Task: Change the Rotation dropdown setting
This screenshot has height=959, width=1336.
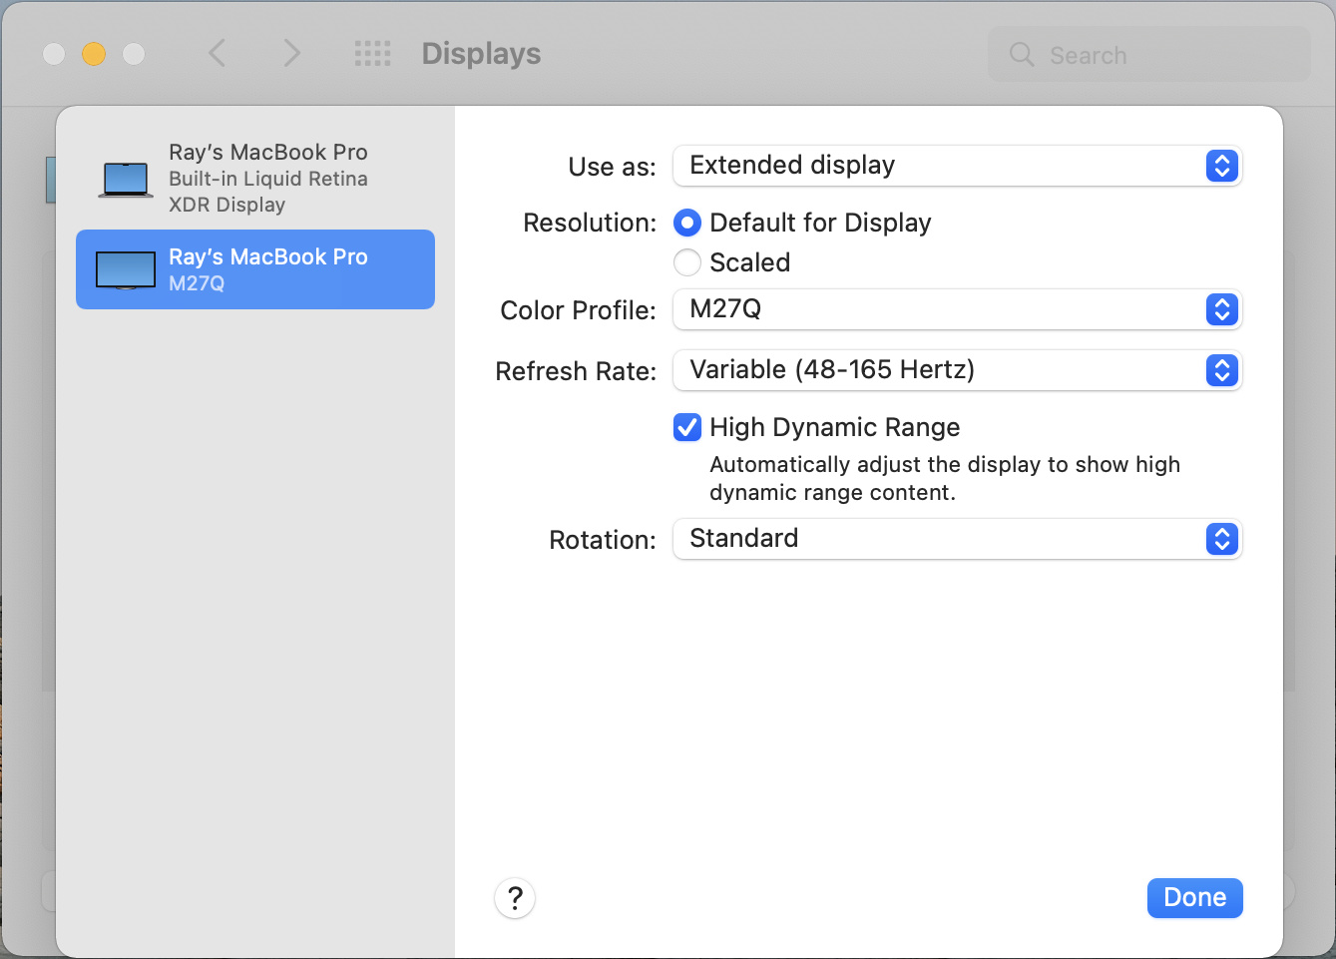Action: [957, 539]
